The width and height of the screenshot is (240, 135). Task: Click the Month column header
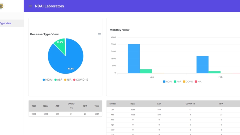coord(112,103)
